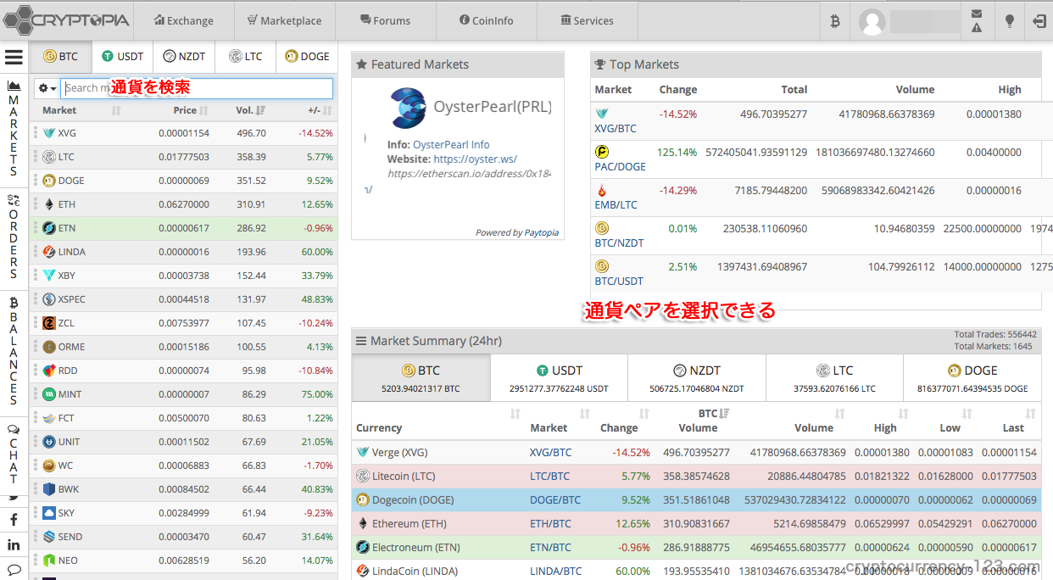Open the CoinInfo menu
Viewport: 1053px width, 580px height.
pos(486,20)
